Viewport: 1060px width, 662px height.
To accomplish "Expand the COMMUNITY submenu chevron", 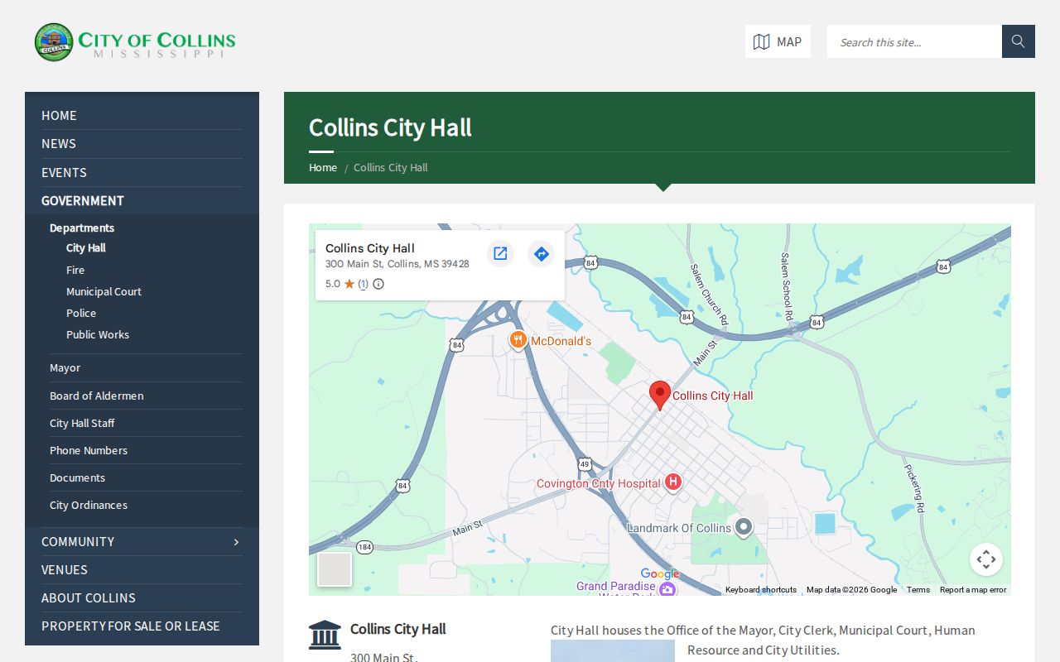I will (236, 542).
